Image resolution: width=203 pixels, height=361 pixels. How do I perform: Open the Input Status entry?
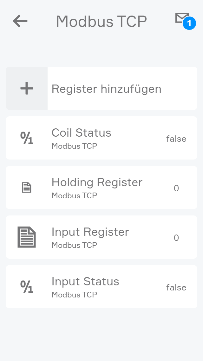(x=85, y=282)
